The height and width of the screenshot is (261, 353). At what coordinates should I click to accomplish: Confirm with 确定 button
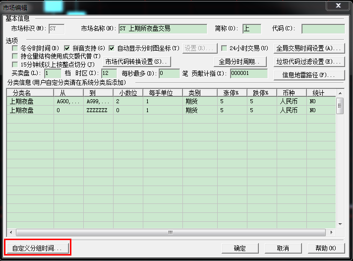[240, 248]
